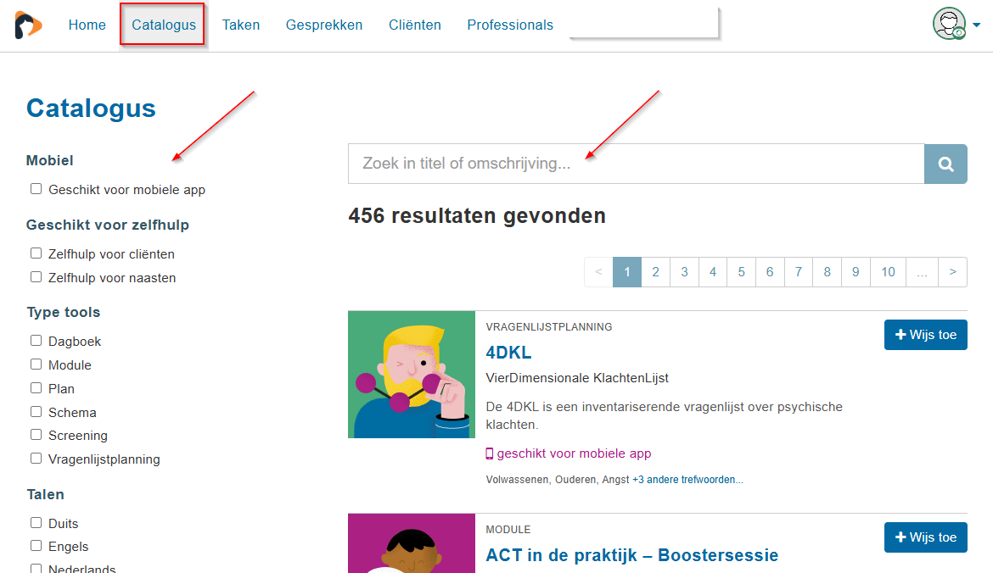The width and height of the screenshot is (993, 573).
Task: Select the Engels language filter
Action: point(36,546)
